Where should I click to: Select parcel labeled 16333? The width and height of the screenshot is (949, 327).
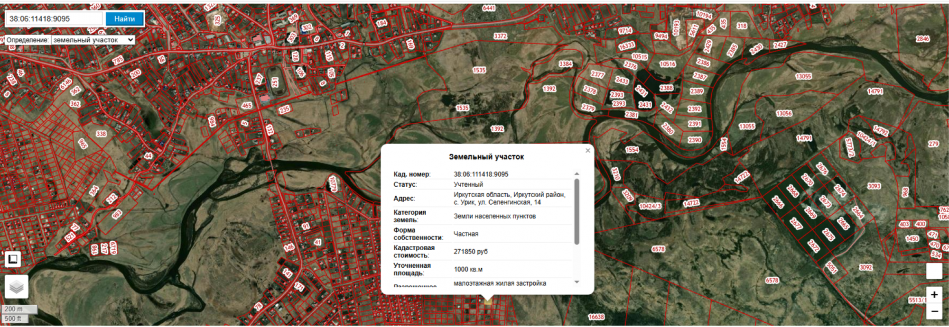626,46
